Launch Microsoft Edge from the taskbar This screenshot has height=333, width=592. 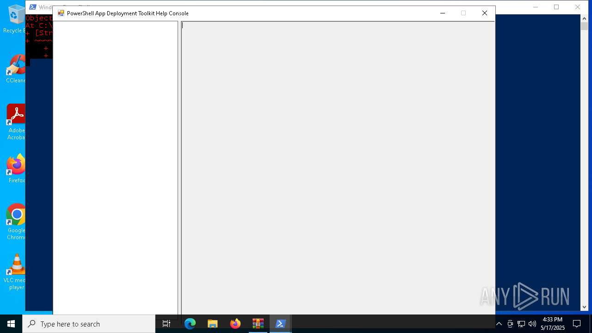190,324
